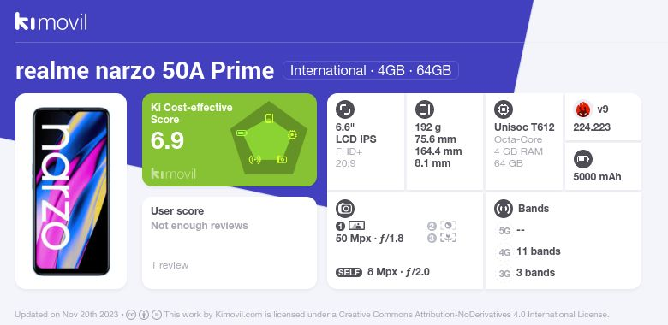668x325 pixels.
Task: Open the 1 review link
Action: click(x=170, y=265)
